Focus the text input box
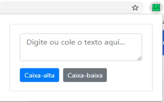 [81, 47]
